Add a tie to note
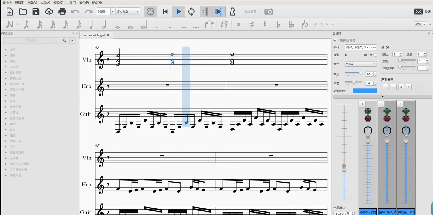433x215 pixels. pyautogui.click(x=209, y=24)
